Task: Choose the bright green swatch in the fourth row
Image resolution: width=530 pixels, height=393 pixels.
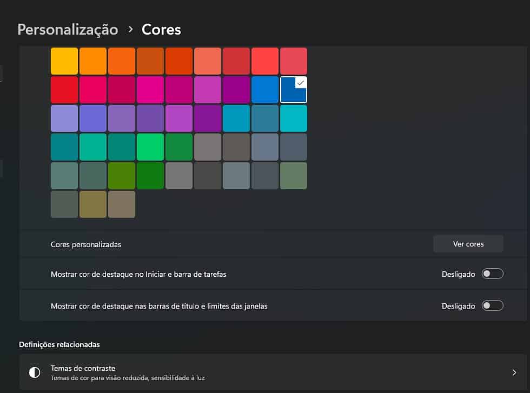Action: tap(150, 147)
